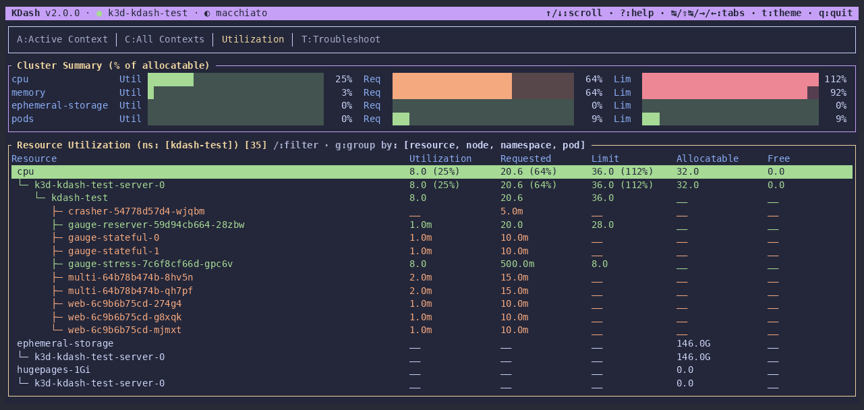Click the Free column header
The image size is (864, 410).
pos(779,158)
